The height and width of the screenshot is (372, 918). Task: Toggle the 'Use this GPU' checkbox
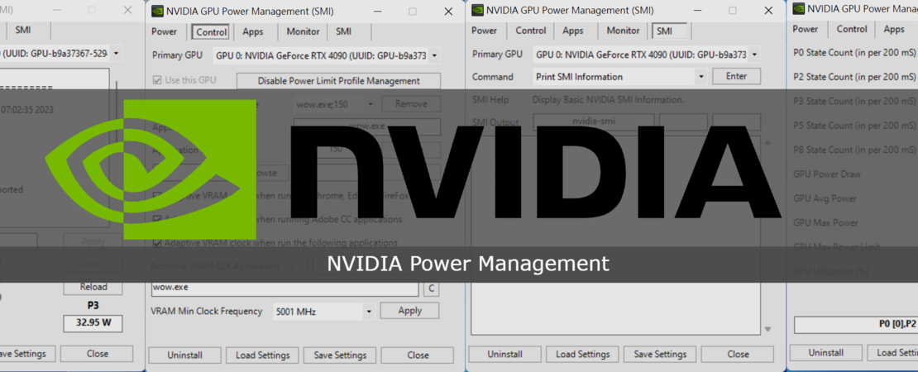click(157, 79)
